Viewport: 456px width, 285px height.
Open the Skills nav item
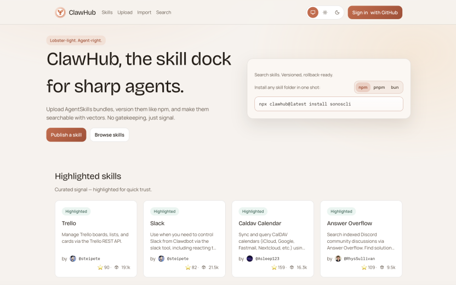(x=107, y=13)
